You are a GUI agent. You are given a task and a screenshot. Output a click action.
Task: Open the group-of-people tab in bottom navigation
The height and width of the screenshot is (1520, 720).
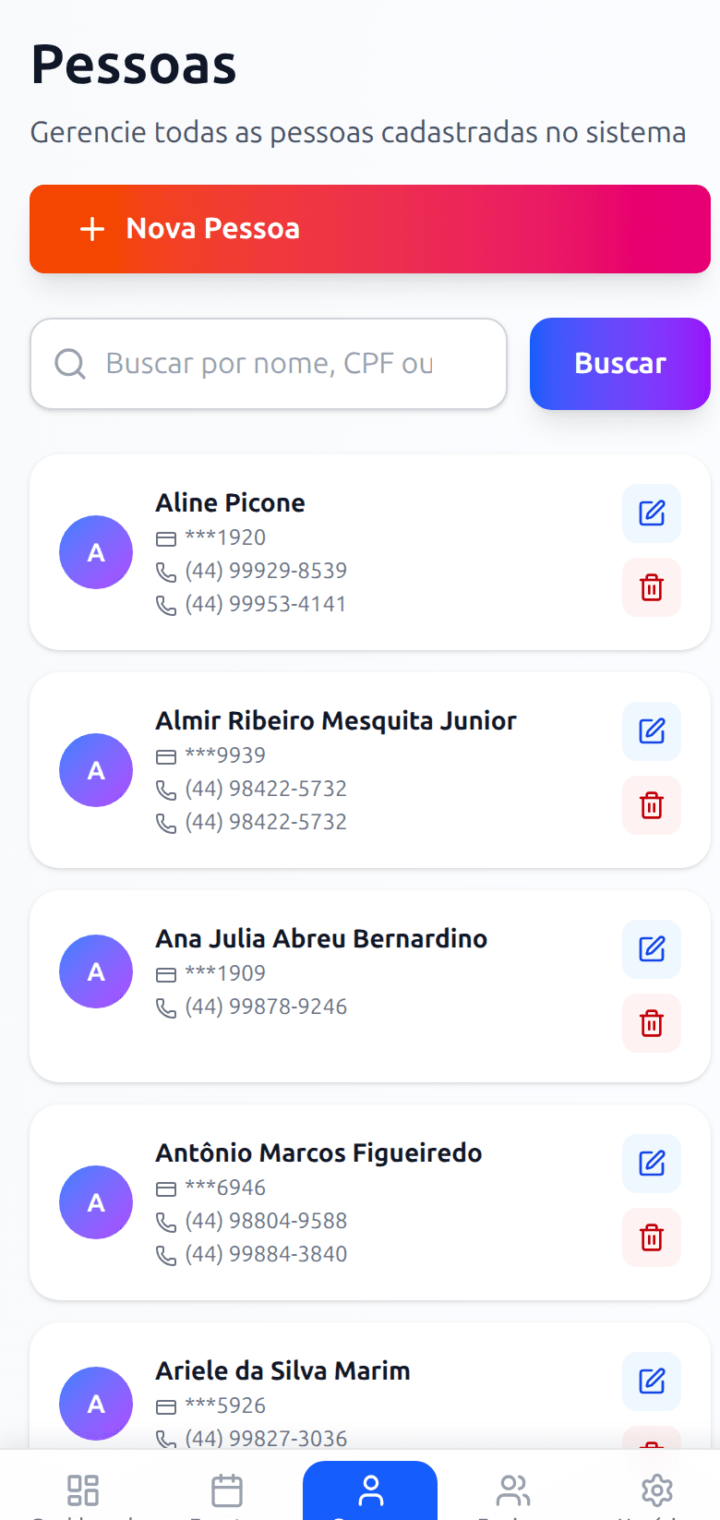click(x=513, y=1490)
